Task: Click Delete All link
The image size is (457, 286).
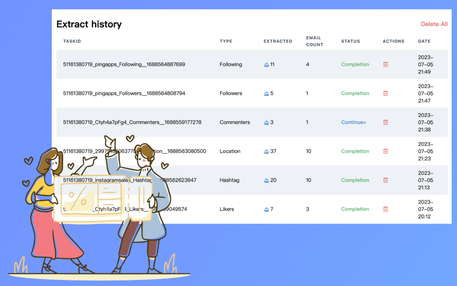Action: coord(434,24)
